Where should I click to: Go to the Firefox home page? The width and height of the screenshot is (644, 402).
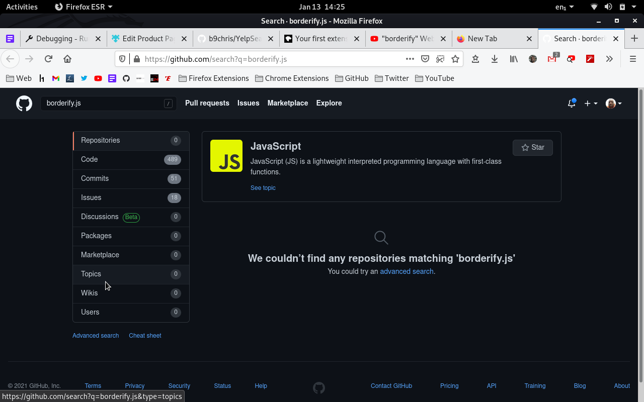(67, 59)
